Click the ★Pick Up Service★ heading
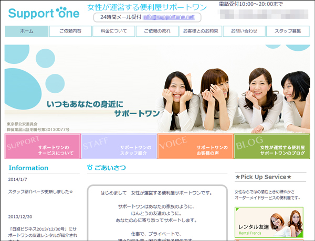This screenshot has width=315, height=241. tap(264, 177)
